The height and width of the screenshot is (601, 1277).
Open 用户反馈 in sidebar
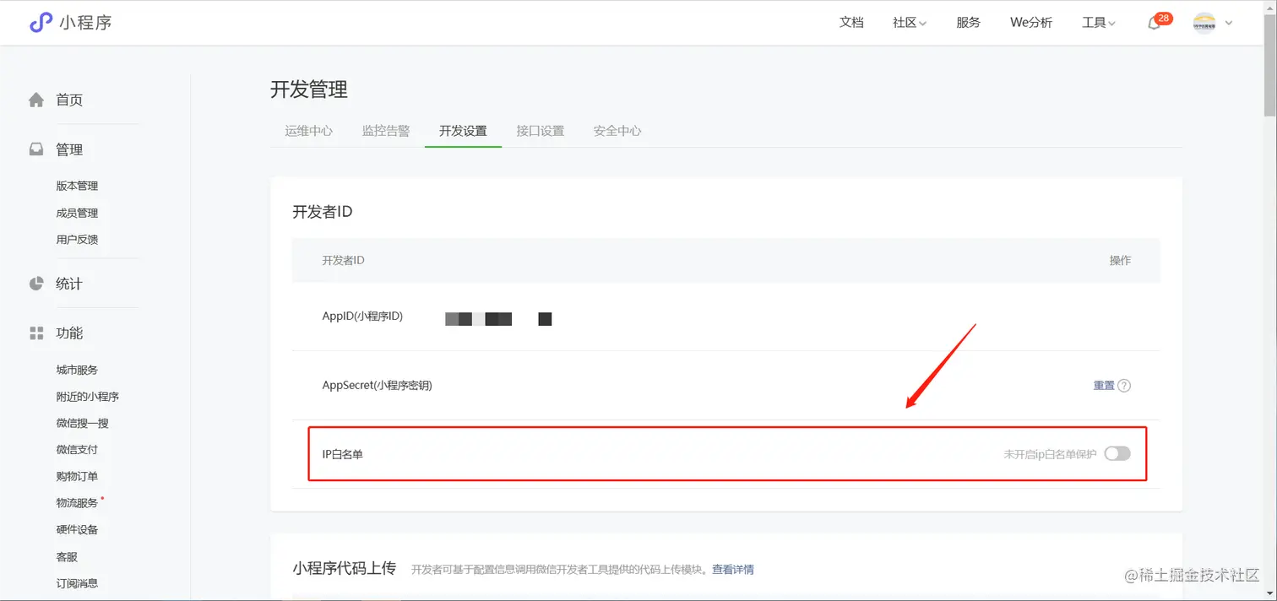(x=77, y=240)
